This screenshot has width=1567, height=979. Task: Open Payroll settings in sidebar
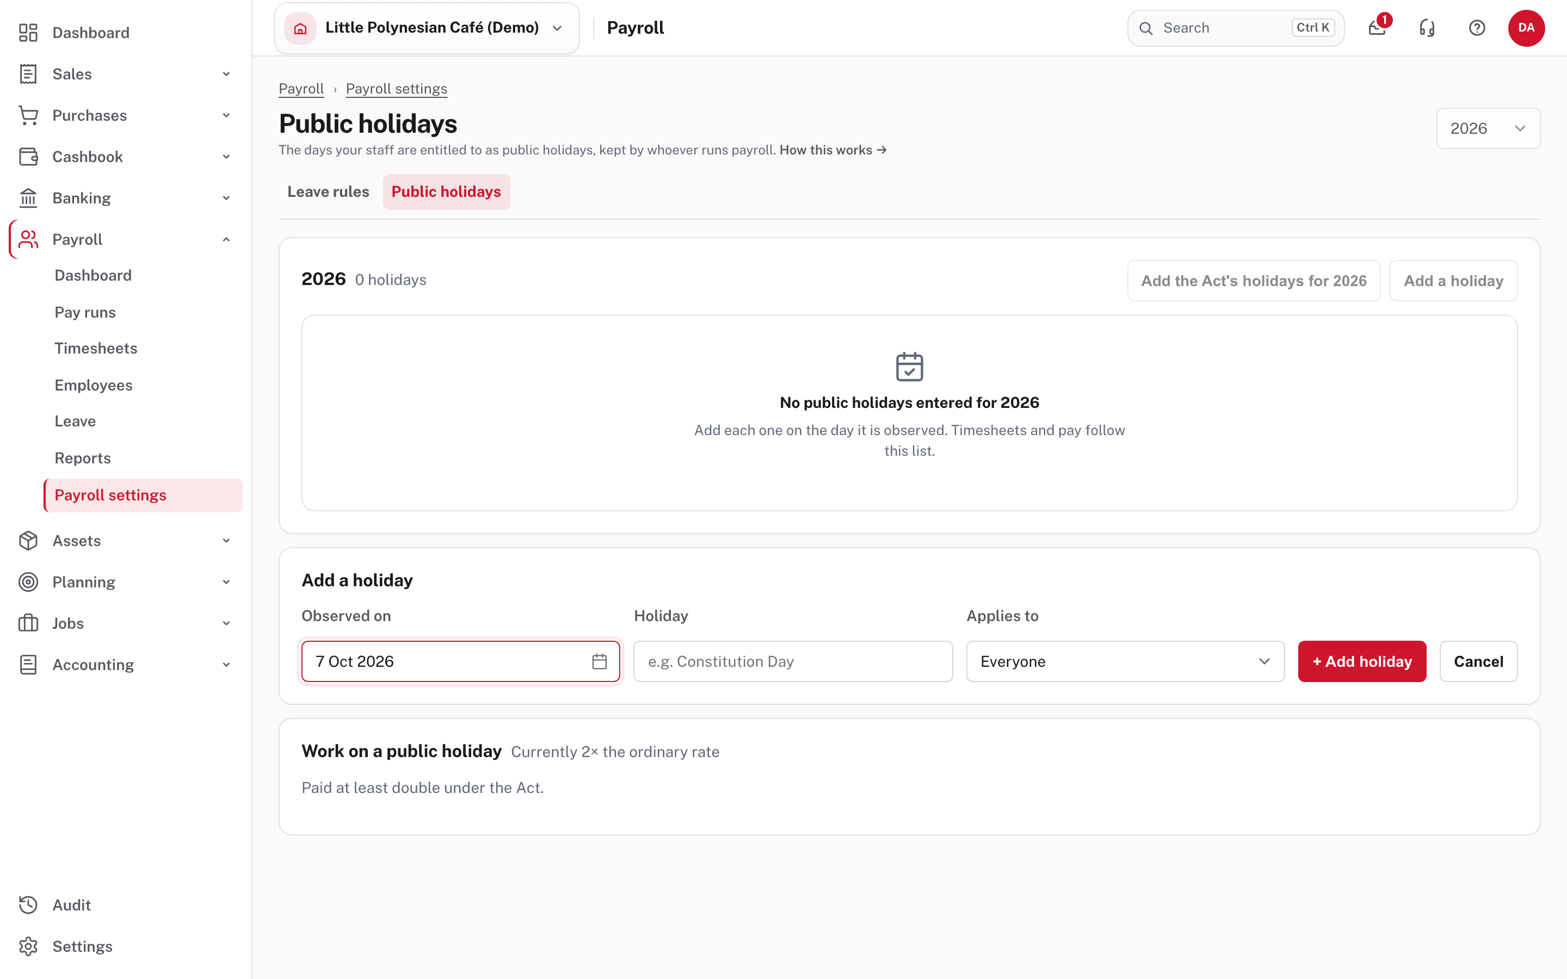143,495
